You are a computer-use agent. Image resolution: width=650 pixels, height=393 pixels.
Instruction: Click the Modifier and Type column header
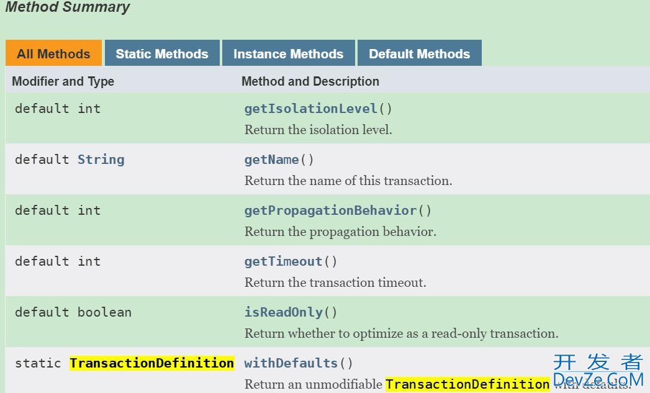63,81
